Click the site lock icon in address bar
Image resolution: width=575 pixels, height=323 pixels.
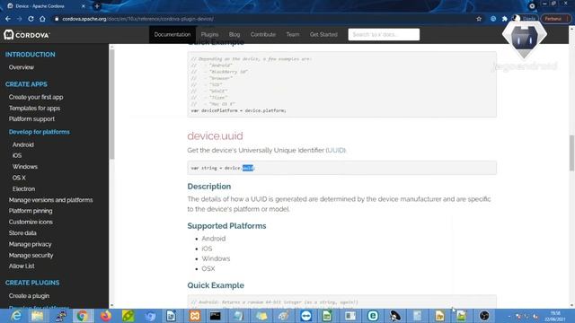57,19
